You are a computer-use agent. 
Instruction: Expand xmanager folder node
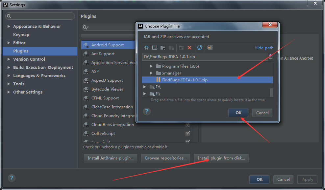click(151, 73)
